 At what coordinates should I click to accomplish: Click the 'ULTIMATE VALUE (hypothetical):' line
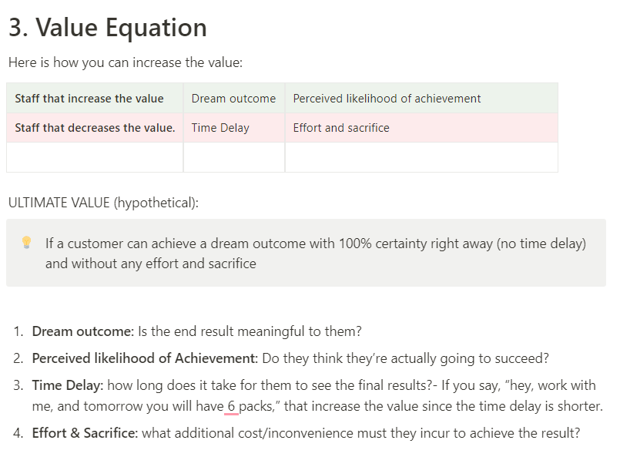click(103, 203)
